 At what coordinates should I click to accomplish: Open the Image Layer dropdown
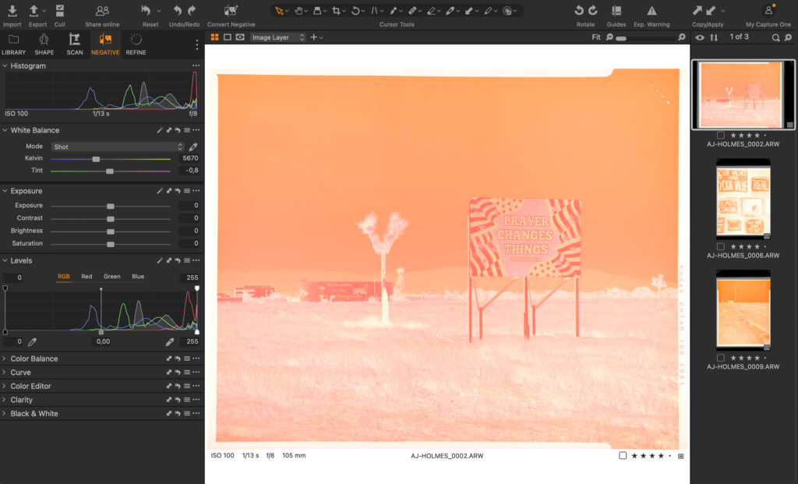278,37
